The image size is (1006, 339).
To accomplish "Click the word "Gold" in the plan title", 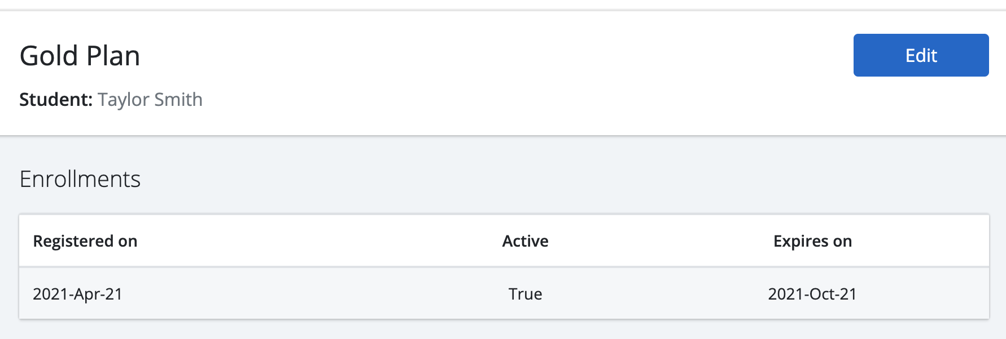I will tap(49, 56).
